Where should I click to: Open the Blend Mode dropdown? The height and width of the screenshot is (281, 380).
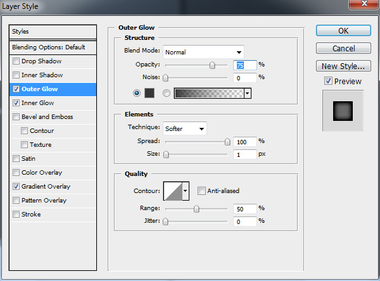coord(203,52)
